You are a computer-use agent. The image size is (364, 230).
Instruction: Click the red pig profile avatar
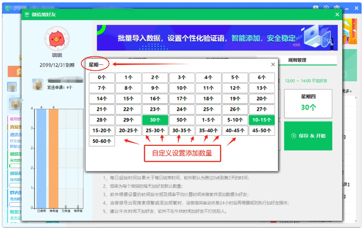(x=57, y=39)
